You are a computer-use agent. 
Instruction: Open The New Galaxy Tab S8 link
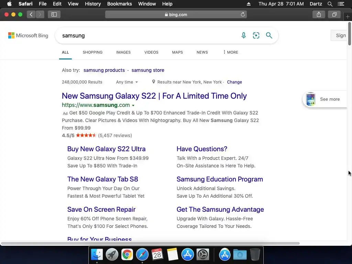pyautogui.click(x=102, y=179)
